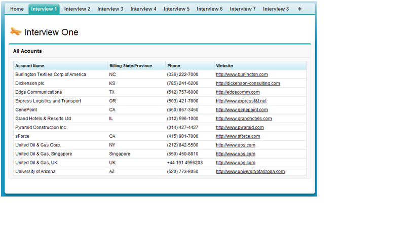Click the TX billing state cell
Screen dimensions: 415x233
111,92
